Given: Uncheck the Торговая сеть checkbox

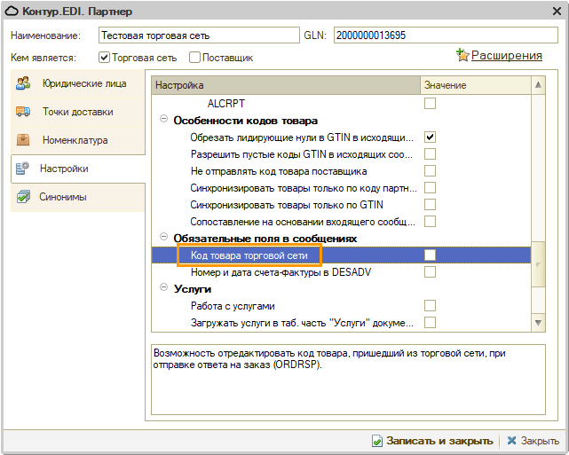Looking at the screenshot, I should coord(104,58).
